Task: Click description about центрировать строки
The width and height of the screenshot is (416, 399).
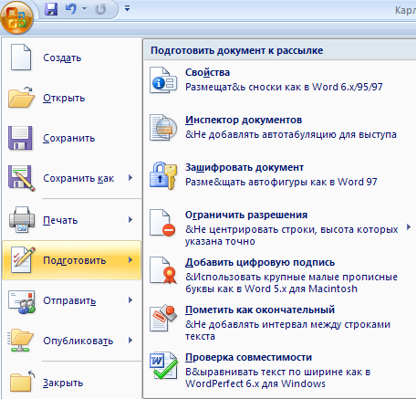Action: pyautogui.click(x=292, y=235)
